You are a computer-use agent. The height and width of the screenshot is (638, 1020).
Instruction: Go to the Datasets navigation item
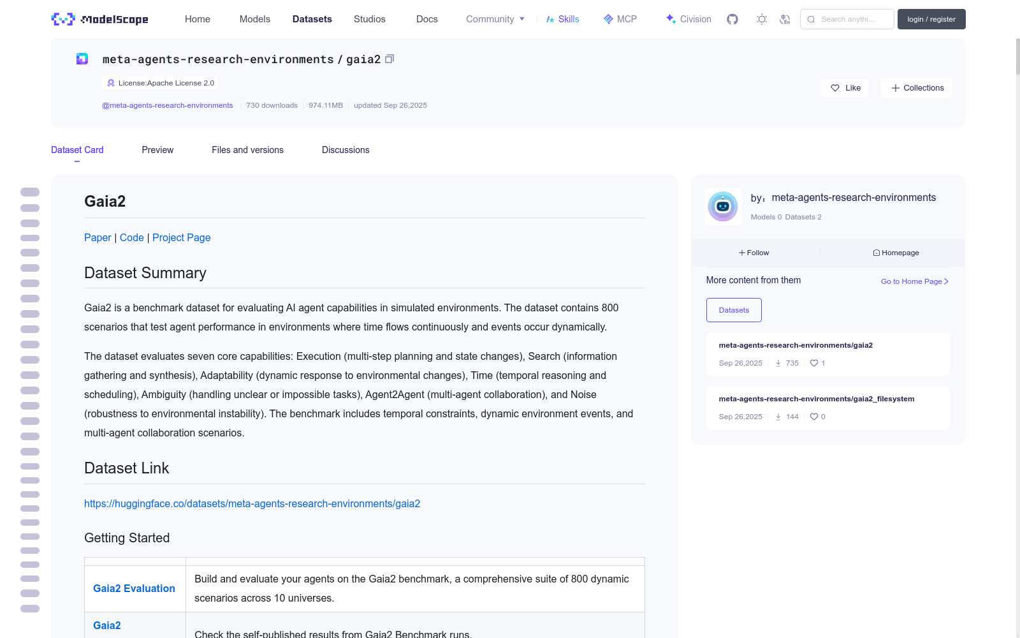click(312, 19)
